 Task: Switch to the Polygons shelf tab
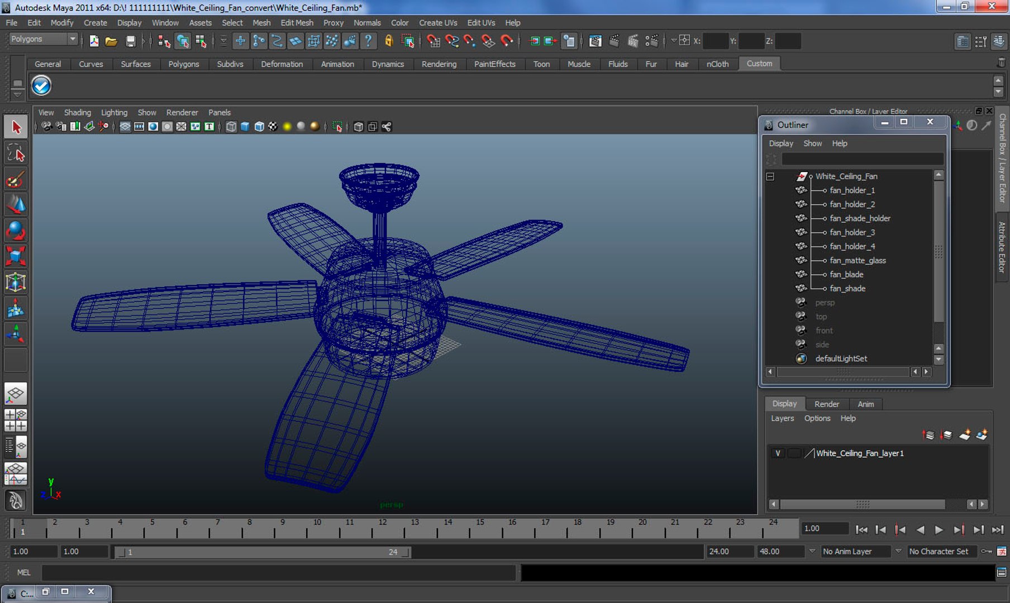183,64
